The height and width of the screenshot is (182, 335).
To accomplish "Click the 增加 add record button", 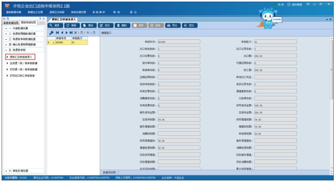I will tap(88, 25).
